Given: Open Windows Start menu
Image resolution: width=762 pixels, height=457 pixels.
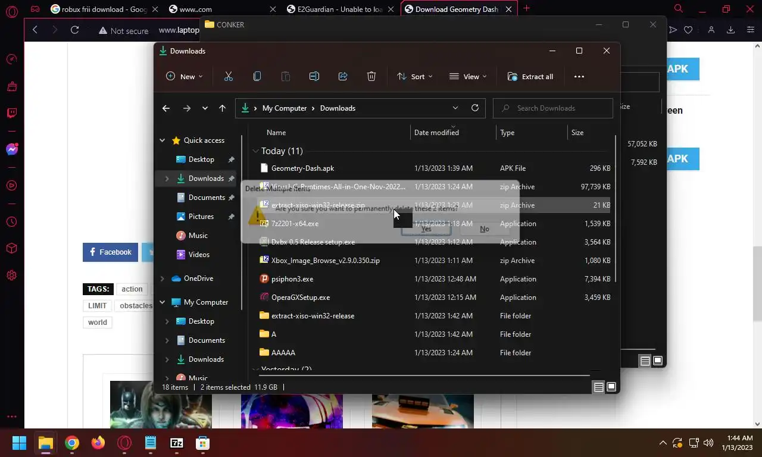Looking at the screenshot, I should click(19, 443).
